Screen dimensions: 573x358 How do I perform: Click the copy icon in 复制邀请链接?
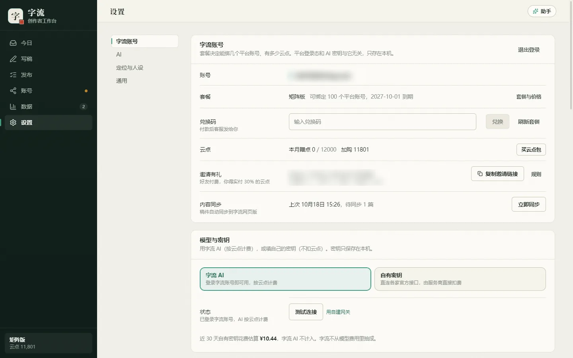pyautogui.click(x=480, y=174)
